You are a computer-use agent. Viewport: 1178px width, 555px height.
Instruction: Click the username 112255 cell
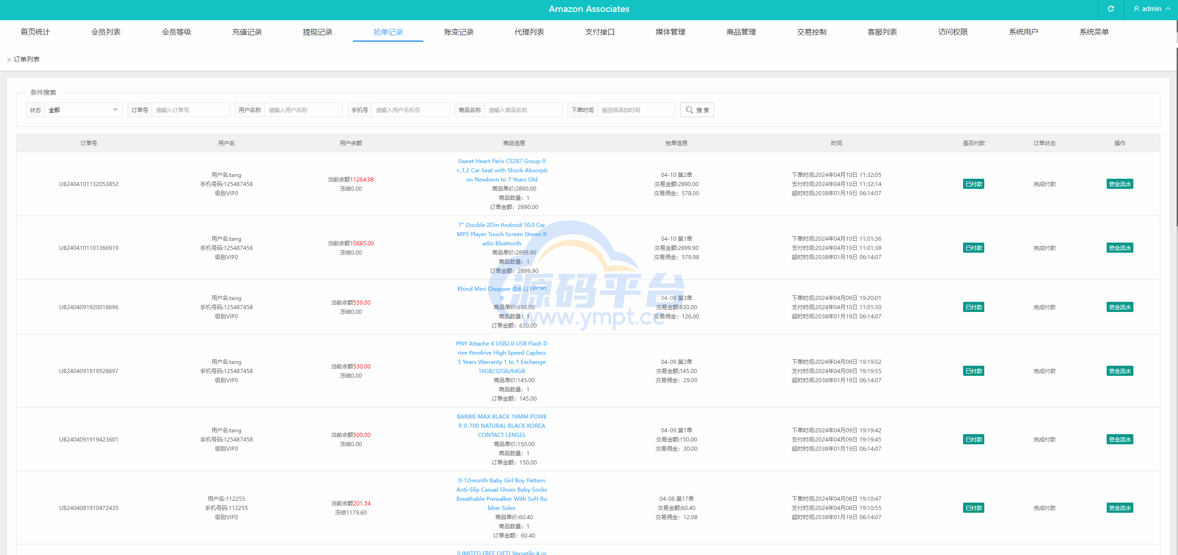pos(226,498)
